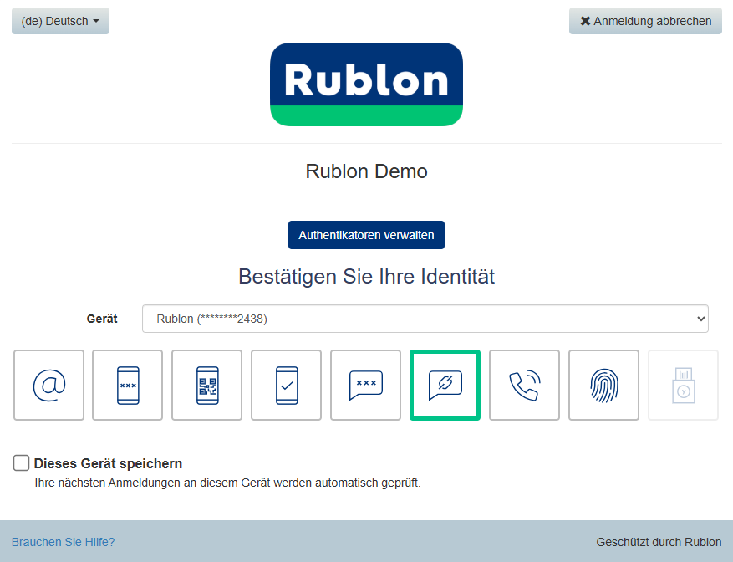733x562 pixels.
Task: Expand the Gerät device dropdown
Action: coord(425,319)
